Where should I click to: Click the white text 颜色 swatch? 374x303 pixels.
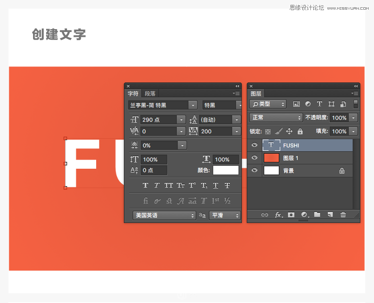226,170
